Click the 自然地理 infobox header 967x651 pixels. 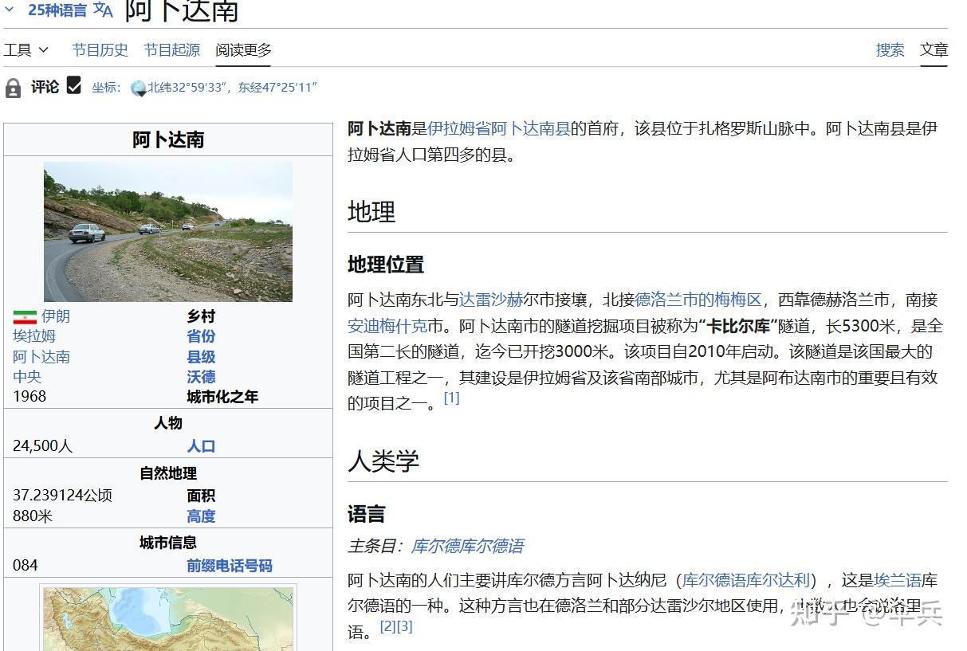[x=168, y=473]
